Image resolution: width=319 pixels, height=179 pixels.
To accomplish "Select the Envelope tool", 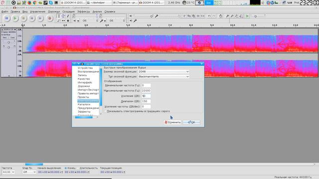I will 63,16.
